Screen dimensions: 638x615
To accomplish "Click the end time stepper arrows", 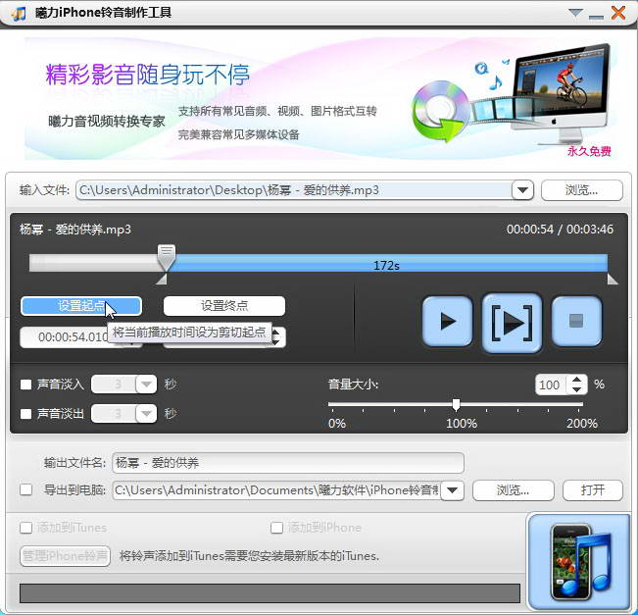I will [276, 337].
